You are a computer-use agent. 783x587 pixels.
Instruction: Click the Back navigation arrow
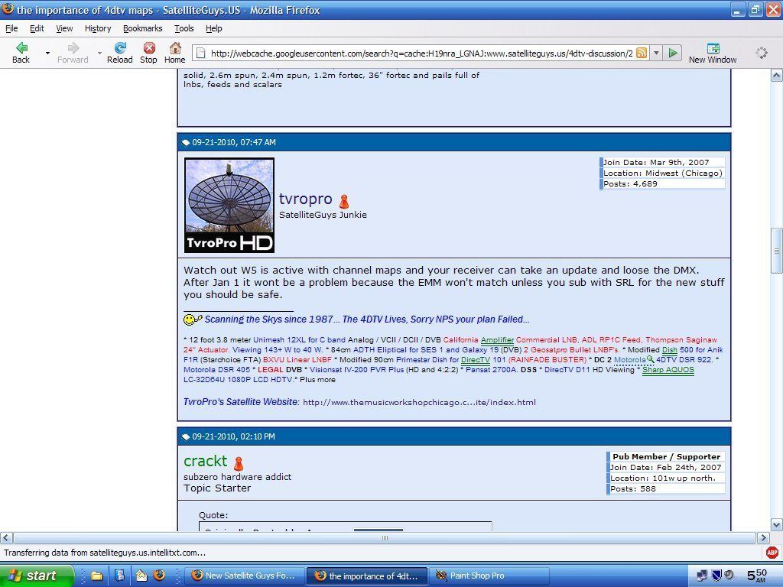click(x=21, y=48)
